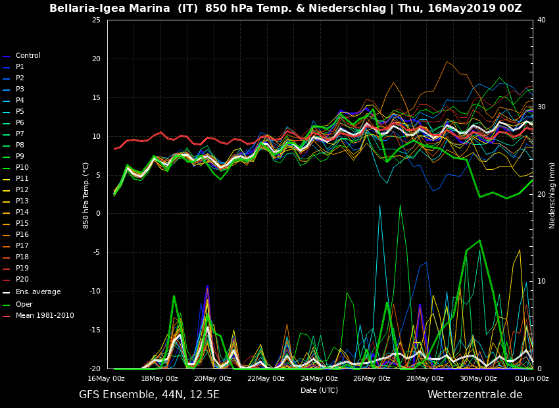The height and width of the screenshot is (408, 559).
Task: Click the red Mean 1981-2010 swatch
Action: coord(7,317)
